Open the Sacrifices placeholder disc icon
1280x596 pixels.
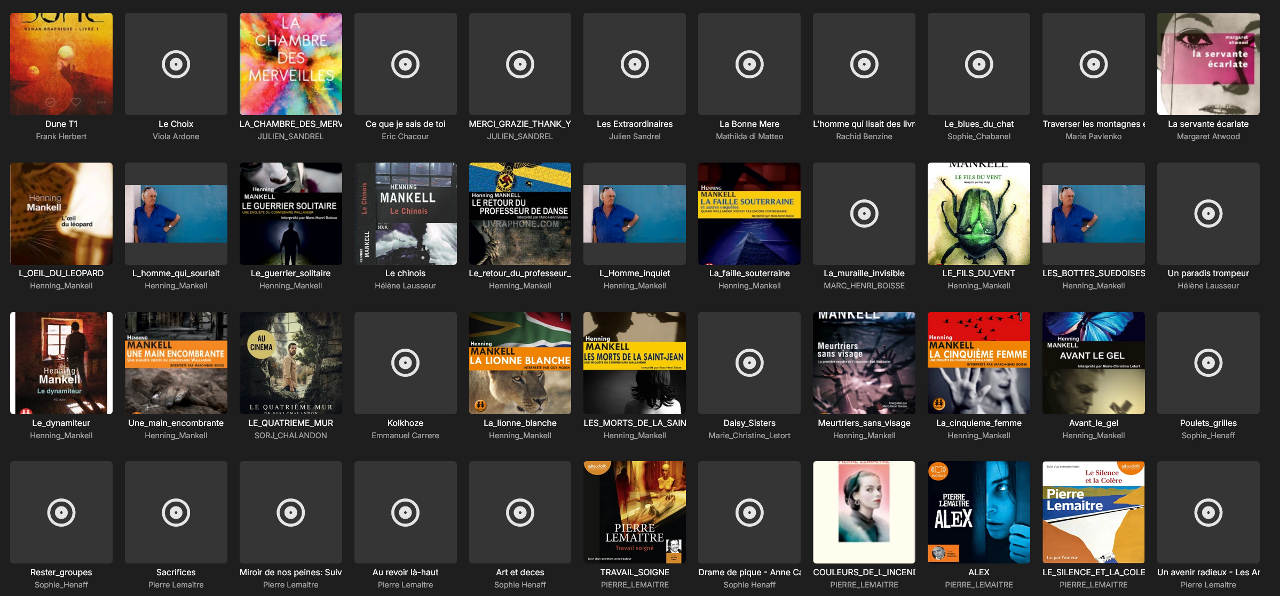pyautogui.click(x=176, y=512)
